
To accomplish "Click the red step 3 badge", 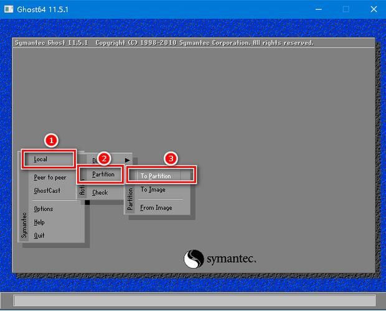I will [170, 158].
